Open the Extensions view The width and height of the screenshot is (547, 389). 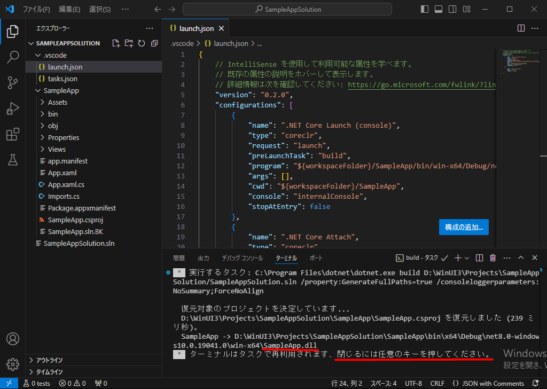coord(12,134)
